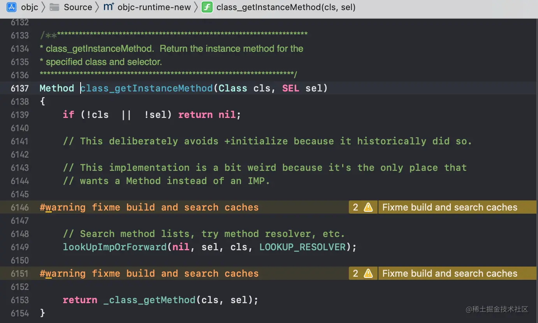Screen dimensions: 538x323
Task: Click the closing brace on line 6154
Action: click(42, 313)
